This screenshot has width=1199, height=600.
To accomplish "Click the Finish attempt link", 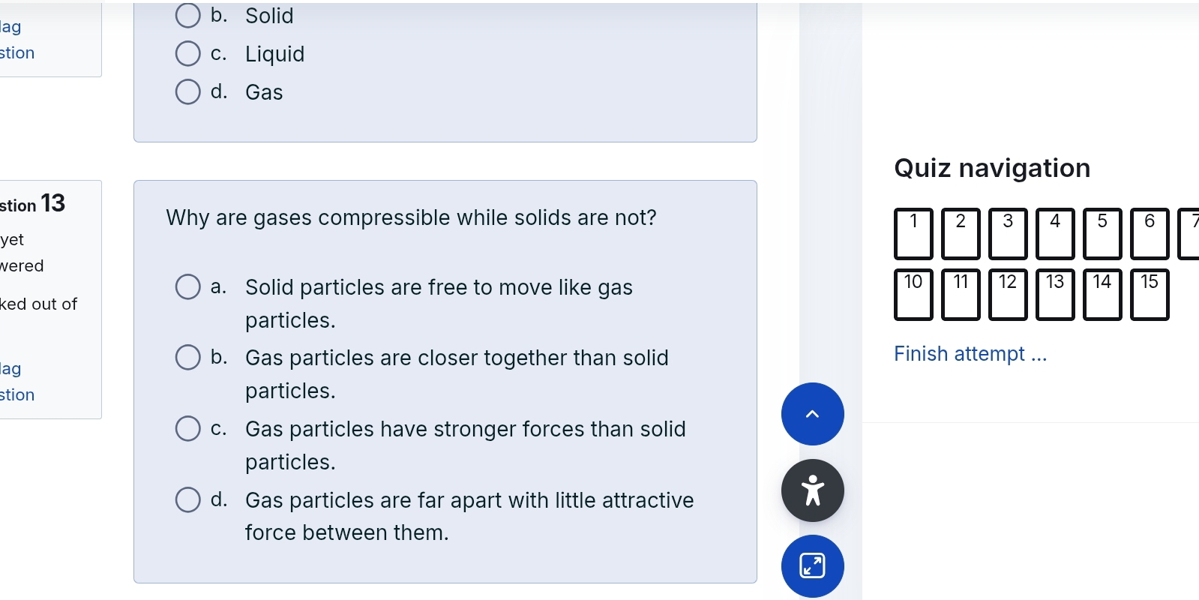I will [970, 354].
